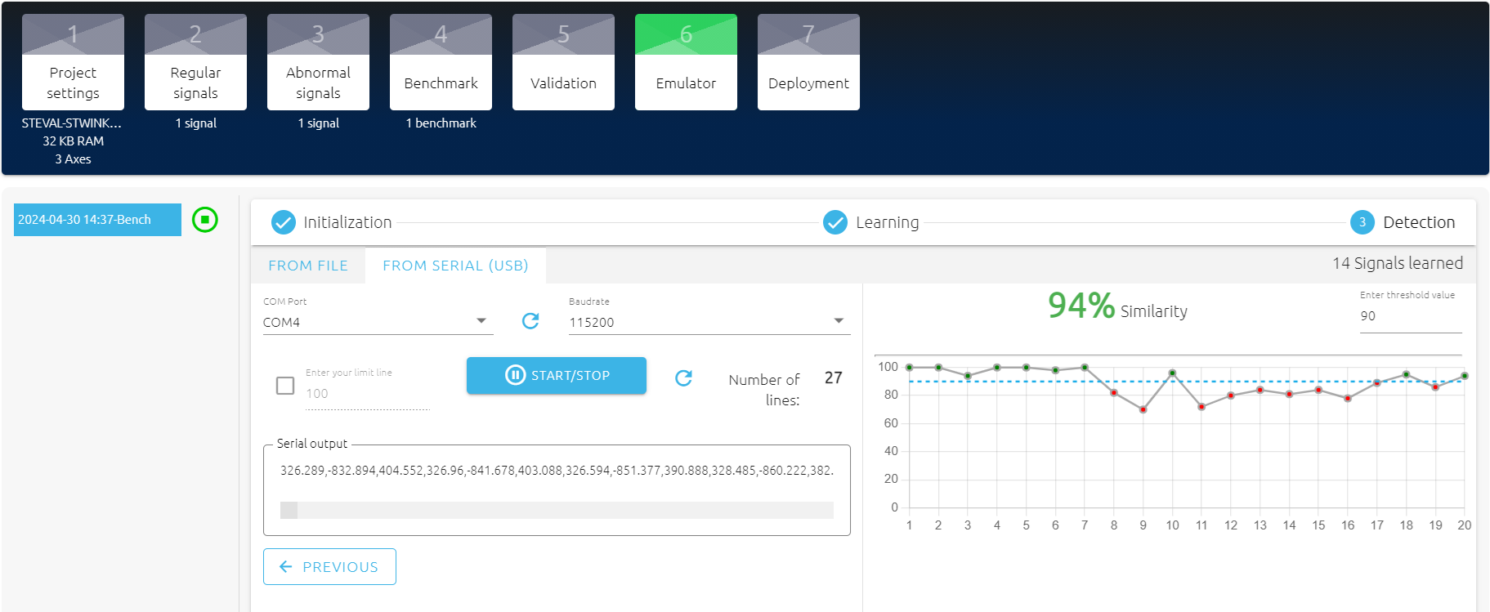Open step 1 Project settings
This screenshot has width=1490, height=612.
pos(73,63)
